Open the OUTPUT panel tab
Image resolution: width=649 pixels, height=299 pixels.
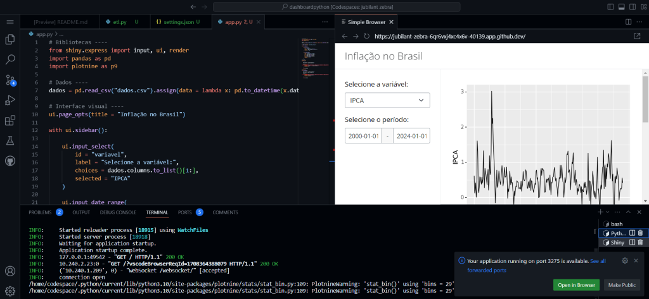tap(81, 212)
